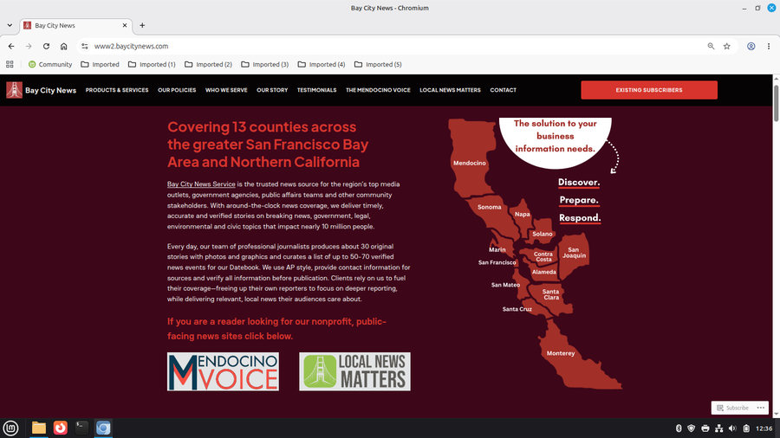Click the Bay City News logo icon
Viewport: 780px width, 438px height.
click(14, 90)
